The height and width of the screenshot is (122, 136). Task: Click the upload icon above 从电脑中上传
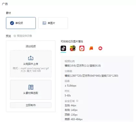pos(31,58)
